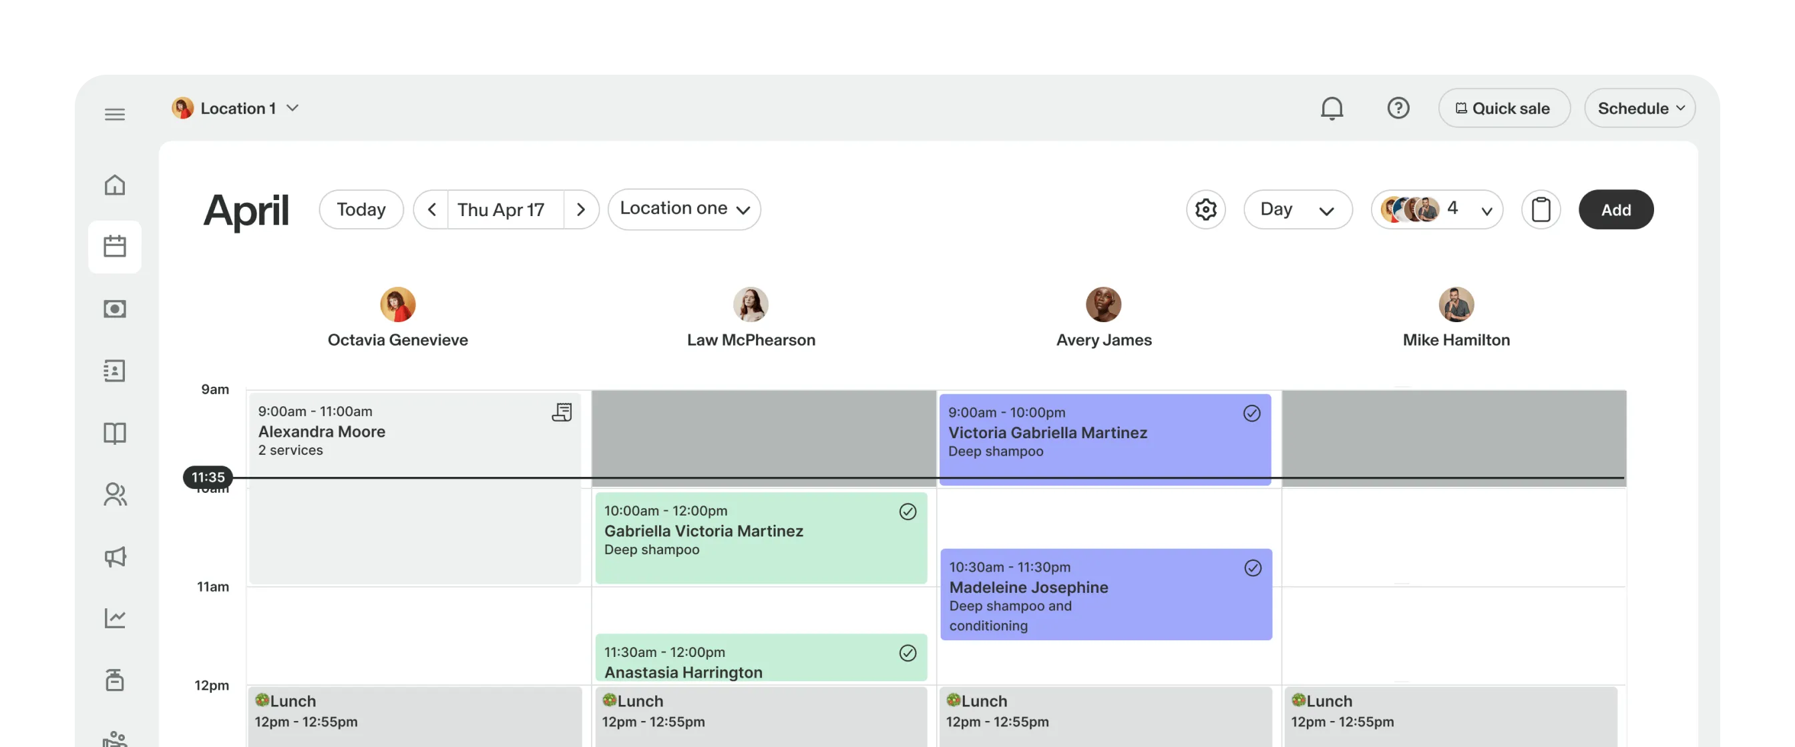Open the Sales section in the sidebar
1795x747 pixels.
coord(115,308)
